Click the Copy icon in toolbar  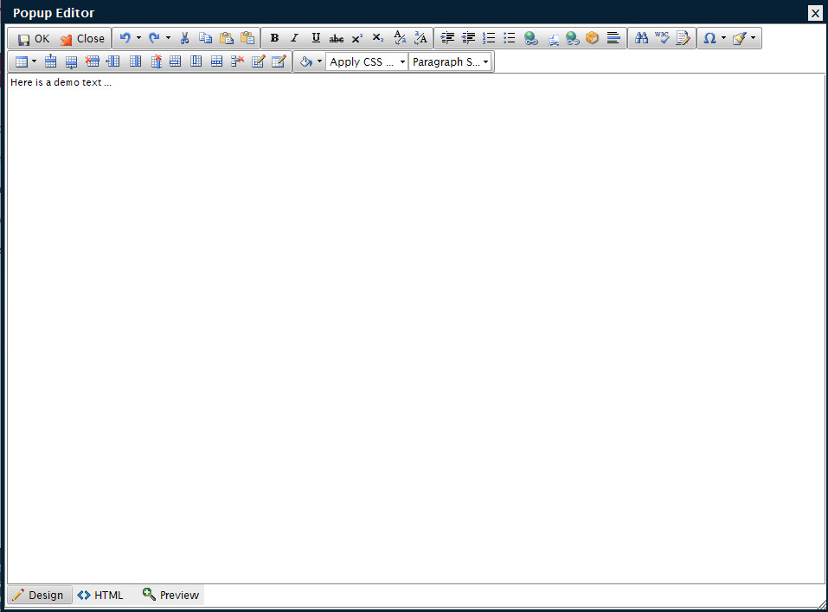pyautogui.click(x=205, y=38)
